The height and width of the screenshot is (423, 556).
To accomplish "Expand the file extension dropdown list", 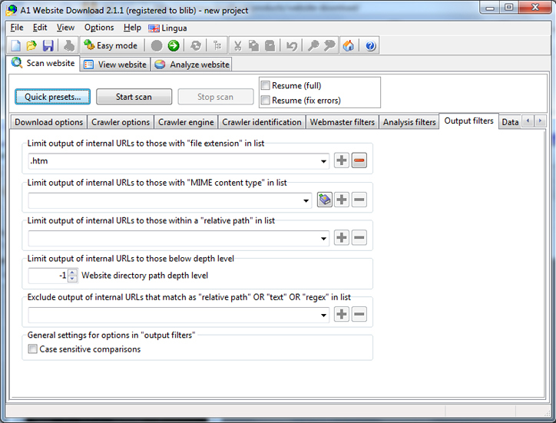I will (323, 161).
